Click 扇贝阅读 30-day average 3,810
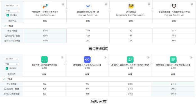 (x=173, y=94)
